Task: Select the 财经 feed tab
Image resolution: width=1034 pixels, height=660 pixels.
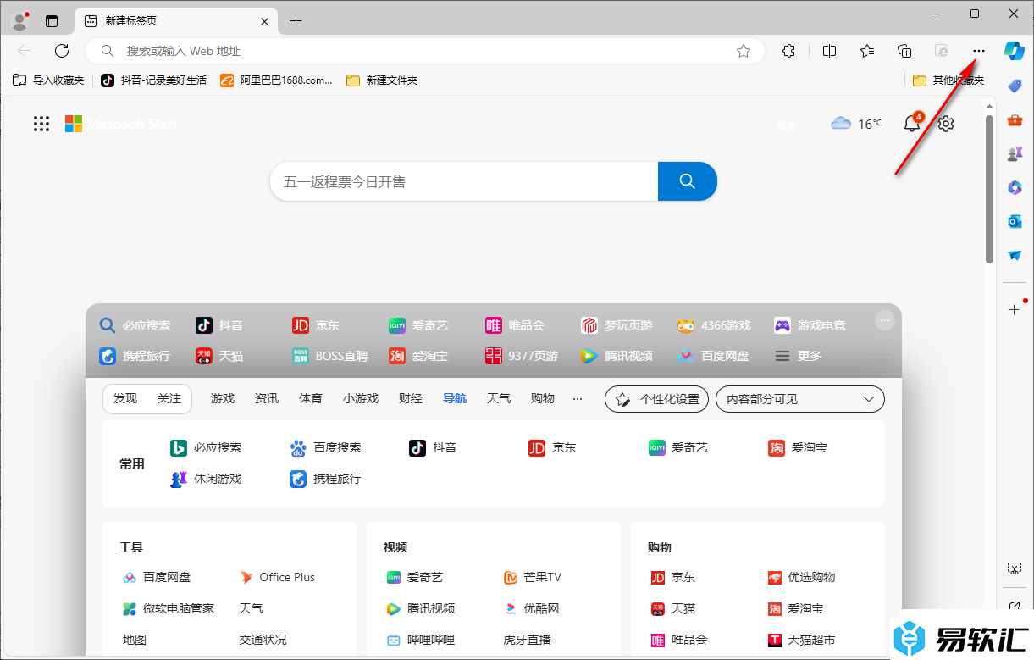Action: [411, 398]
